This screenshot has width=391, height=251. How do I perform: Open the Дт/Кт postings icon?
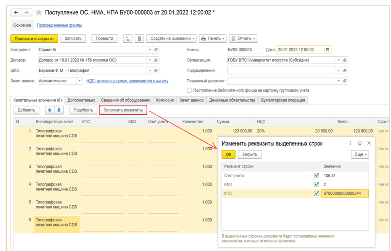click(128, 38)
